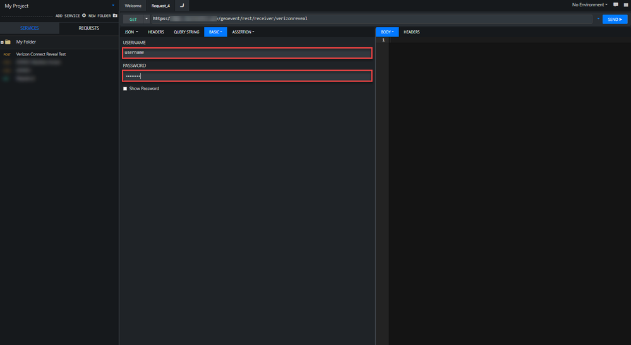Expand the My Project dropdown arrow

tap(113, 6)
